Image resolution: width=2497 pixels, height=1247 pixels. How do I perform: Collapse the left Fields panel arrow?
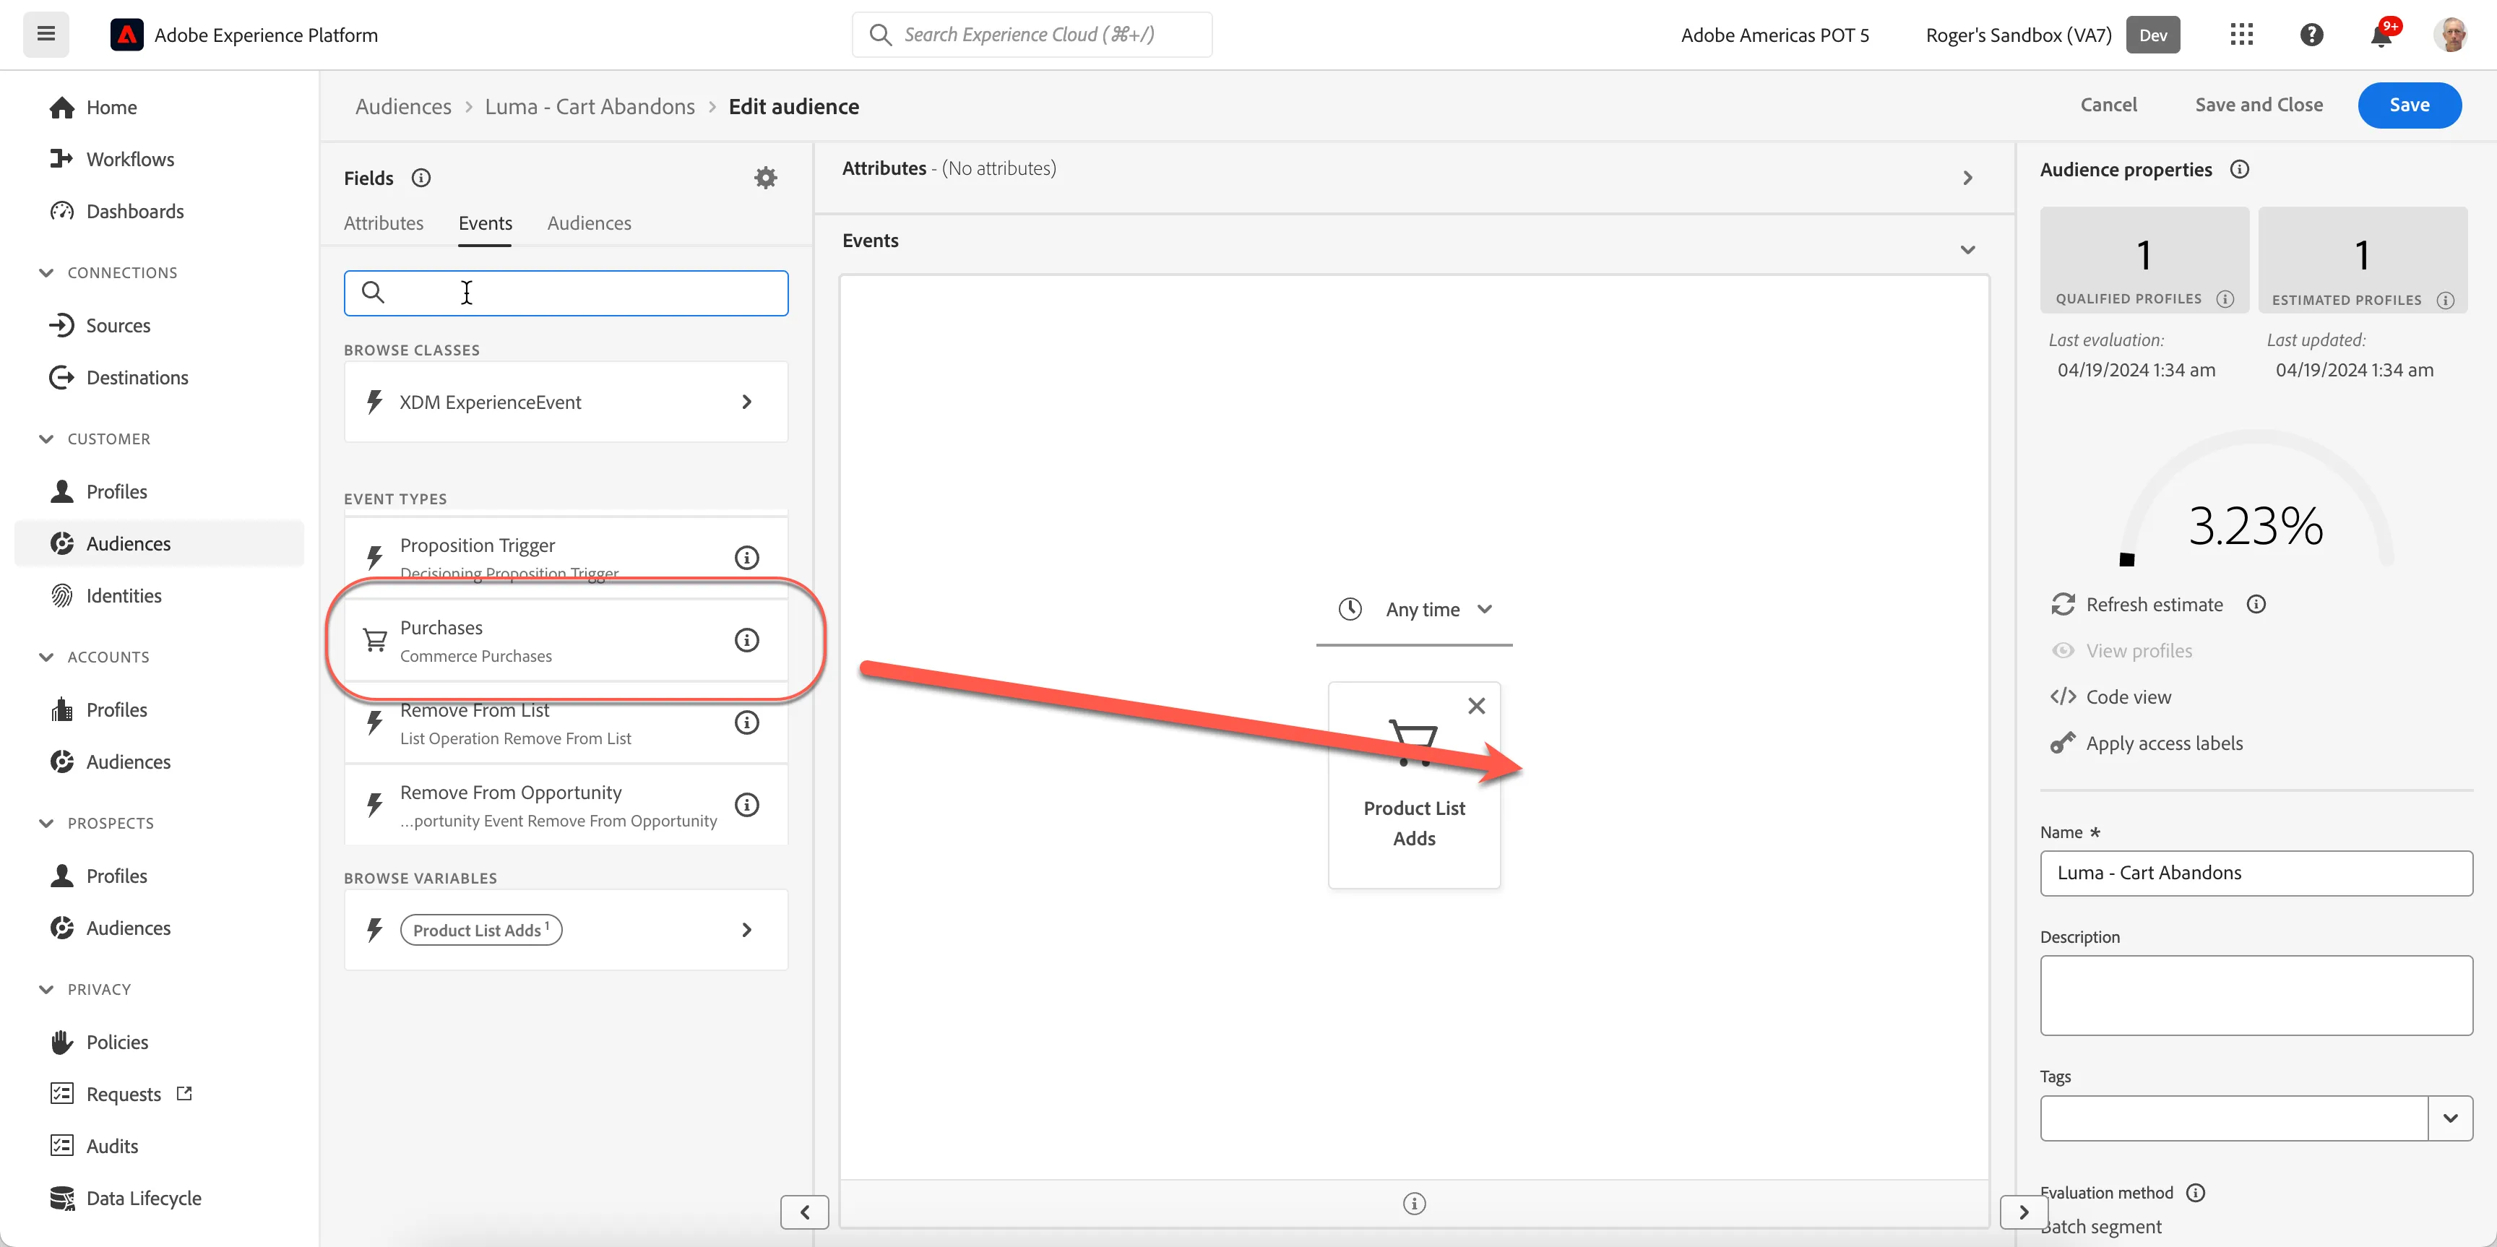click(x=805, y=1212)
